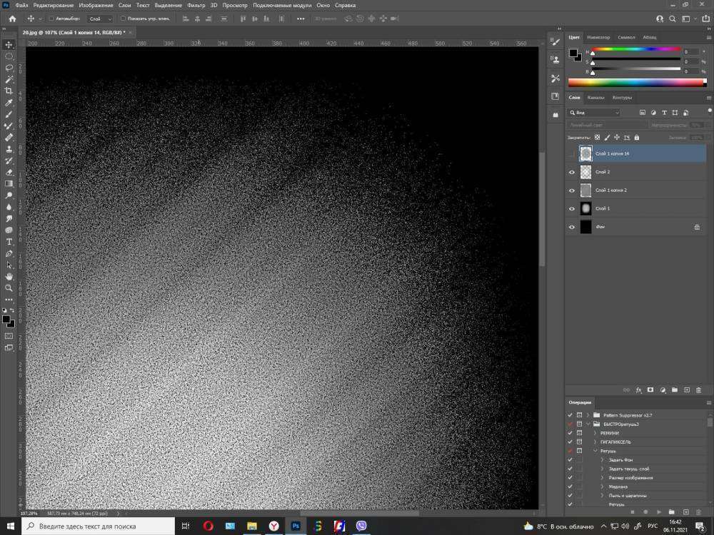Pick the Zoom tool
714x535 pixels.
9,287
